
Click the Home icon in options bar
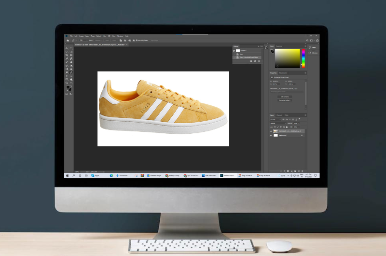coord(68,41)
